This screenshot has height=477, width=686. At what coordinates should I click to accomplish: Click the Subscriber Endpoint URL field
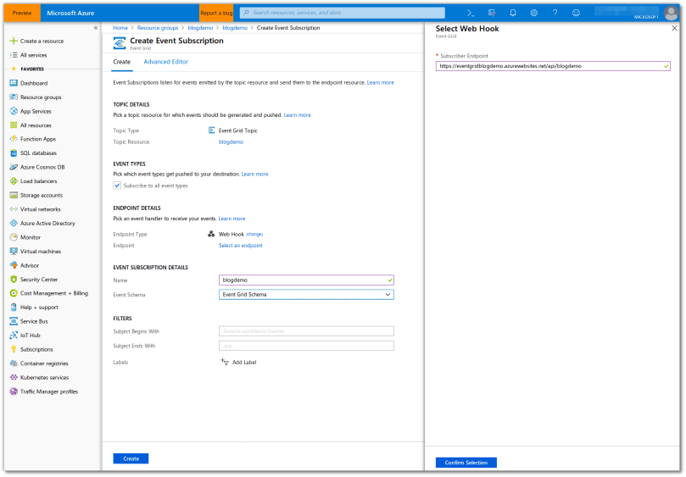[x=552, y=65]
